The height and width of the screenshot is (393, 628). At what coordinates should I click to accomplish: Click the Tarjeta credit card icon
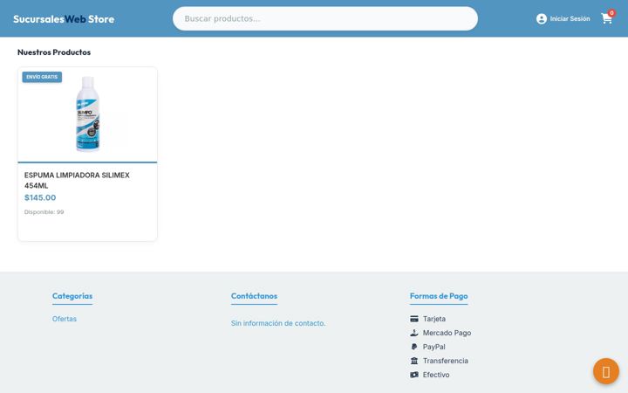(x=414, y=319)
